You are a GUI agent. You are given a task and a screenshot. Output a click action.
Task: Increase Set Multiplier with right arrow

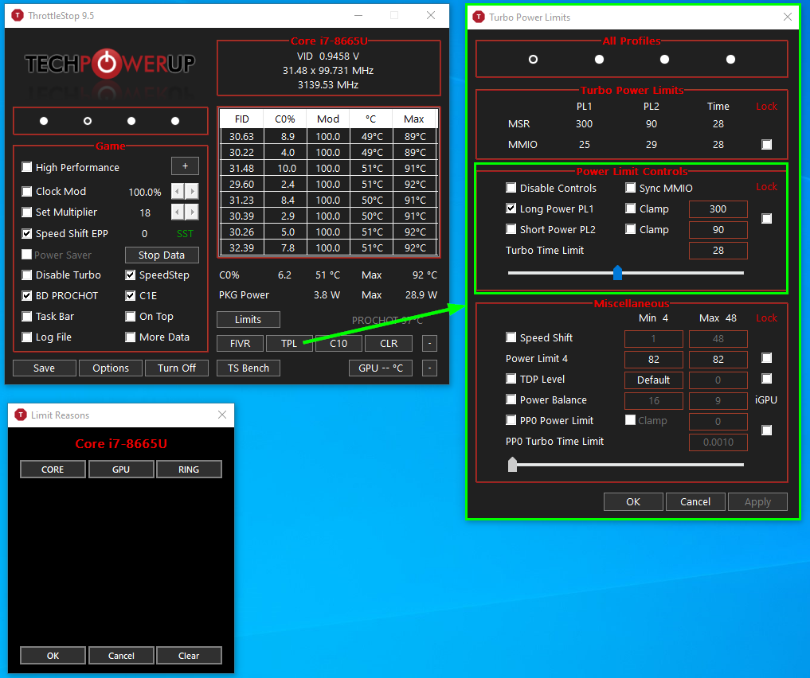click(x=192, y=212)
